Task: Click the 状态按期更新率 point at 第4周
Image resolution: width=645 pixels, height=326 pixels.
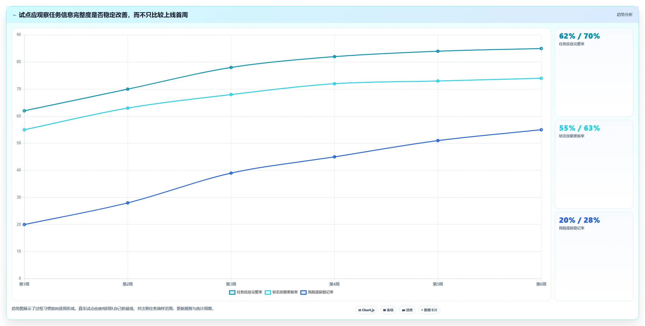Action: coord(334,84)
